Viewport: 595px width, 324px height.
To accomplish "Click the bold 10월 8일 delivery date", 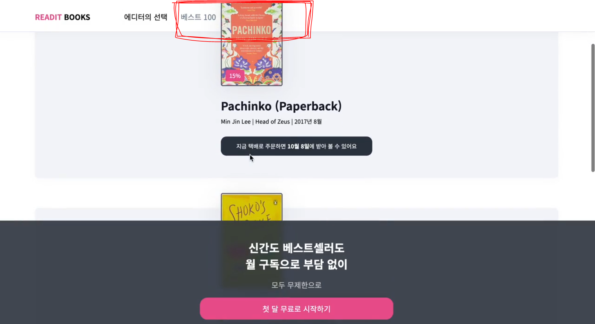I will (298, 146).
